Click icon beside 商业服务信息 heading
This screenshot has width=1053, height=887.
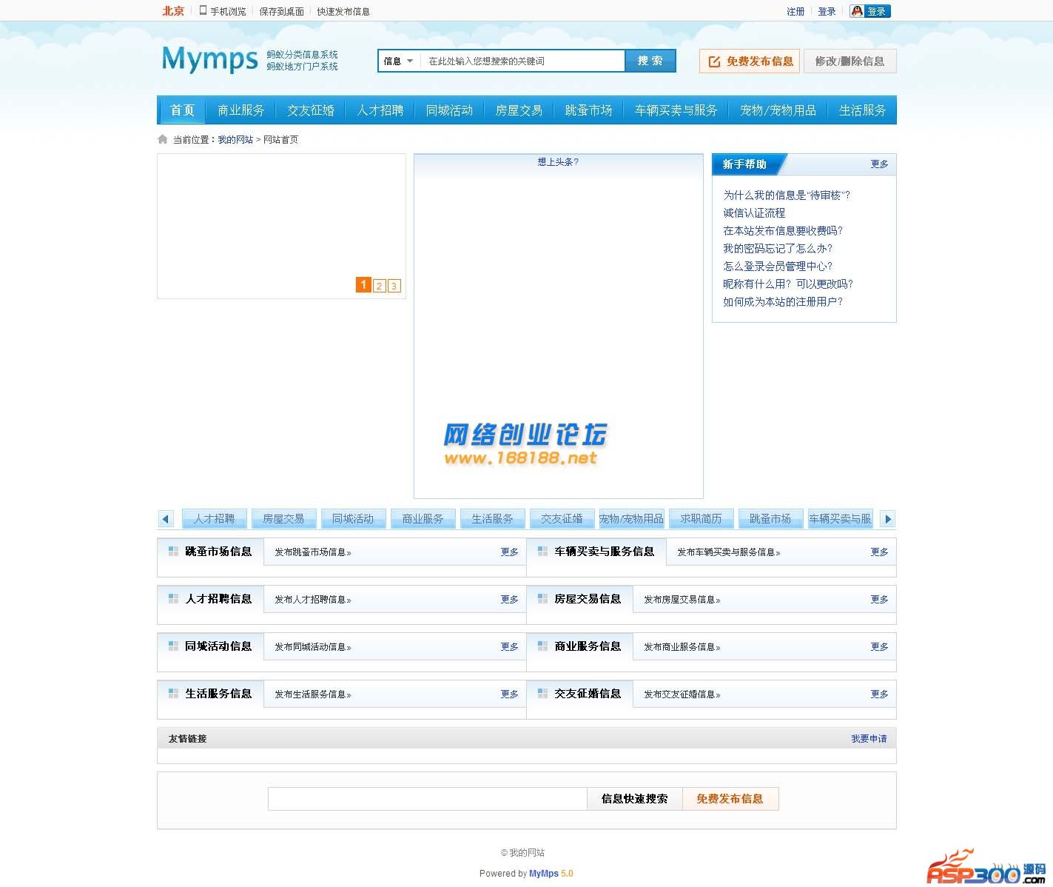coord(542,646)
